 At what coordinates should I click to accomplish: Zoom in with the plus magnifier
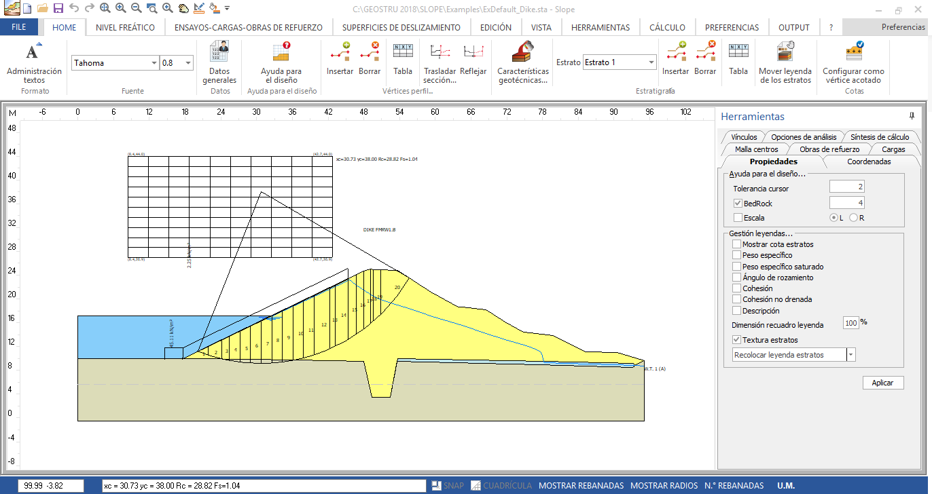[x=120, y=8]
